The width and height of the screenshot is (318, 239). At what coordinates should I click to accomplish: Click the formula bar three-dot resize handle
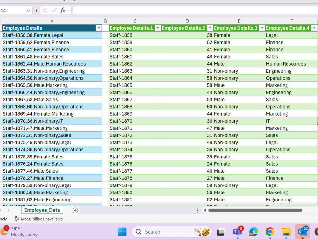[36, 11]
